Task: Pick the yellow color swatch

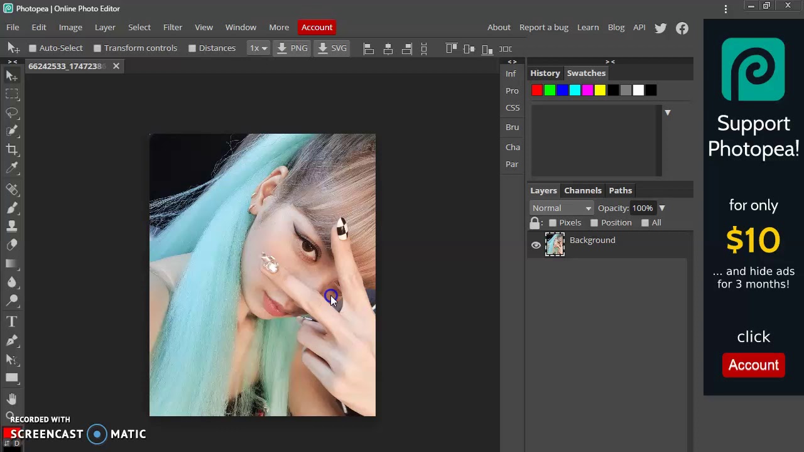Action: [600, 90]
